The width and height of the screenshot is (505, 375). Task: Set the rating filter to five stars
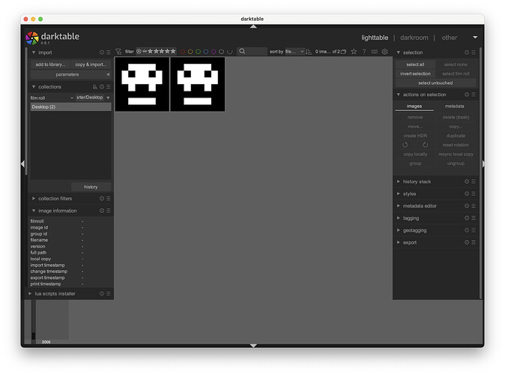[173, 51]
